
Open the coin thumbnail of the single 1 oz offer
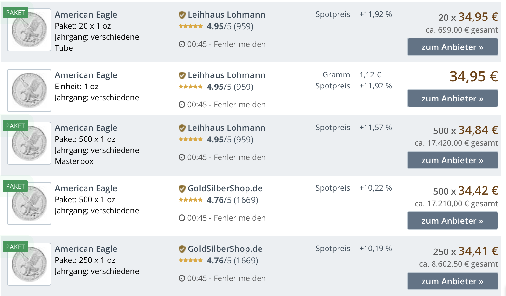(x=29, y=90)
